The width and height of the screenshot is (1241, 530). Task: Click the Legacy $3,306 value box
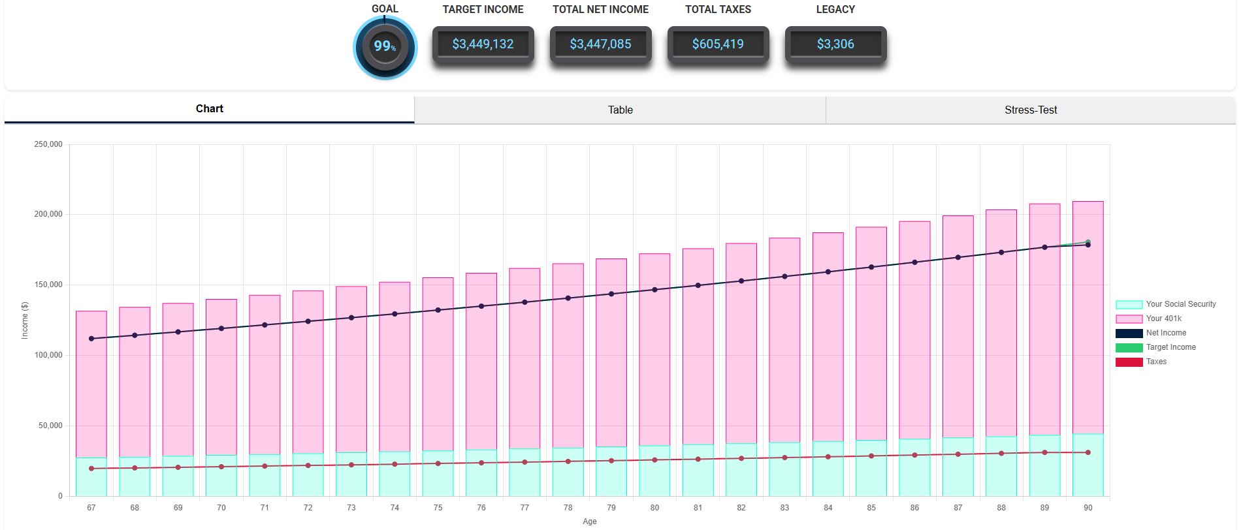(835, 44)
